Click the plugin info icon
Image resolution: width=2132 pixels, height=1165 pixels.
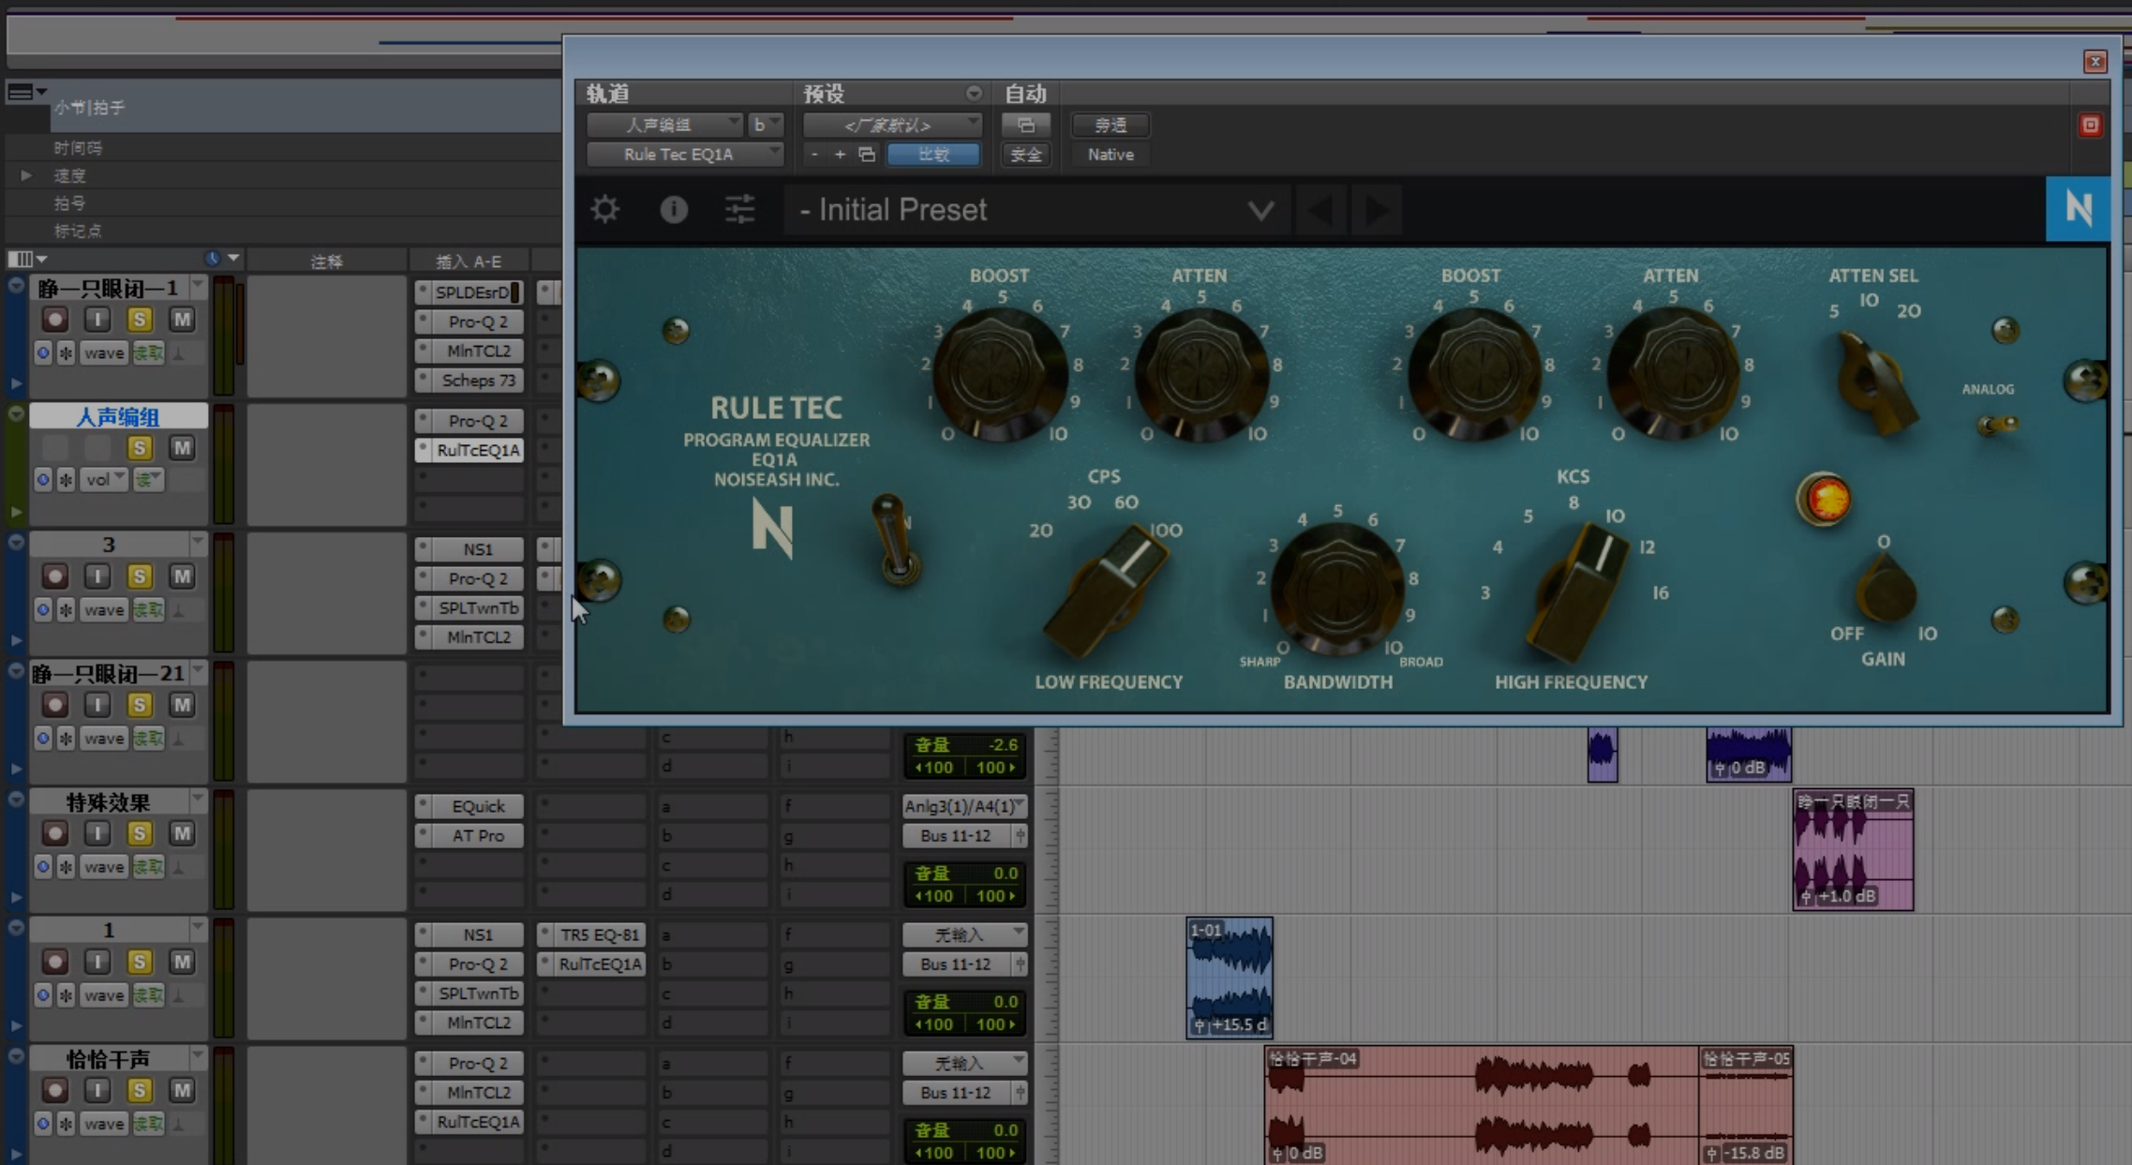tap(673, 209)
